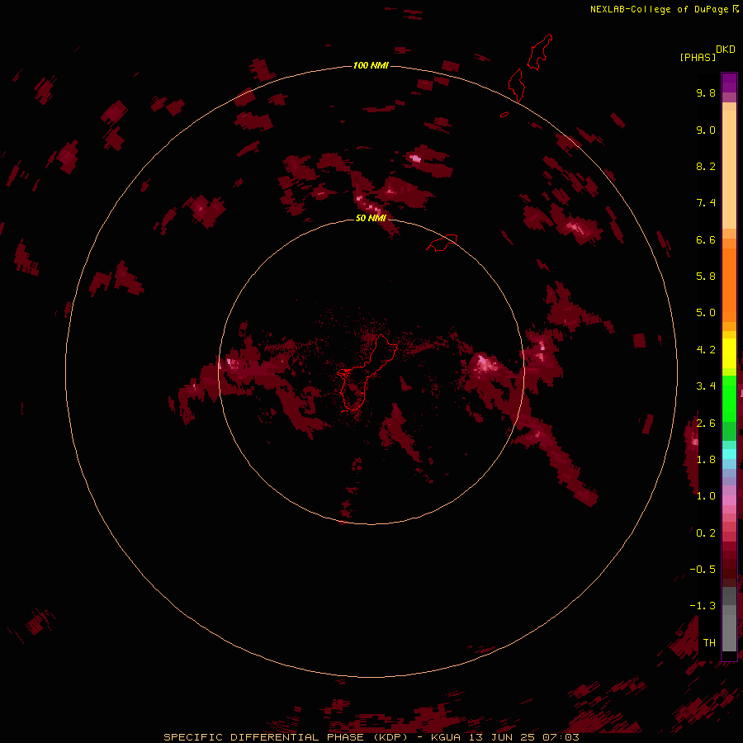Viewport: 743px width, 743px height.
Task: Click the 5.0 legend value
Action: tap(706, 313)
